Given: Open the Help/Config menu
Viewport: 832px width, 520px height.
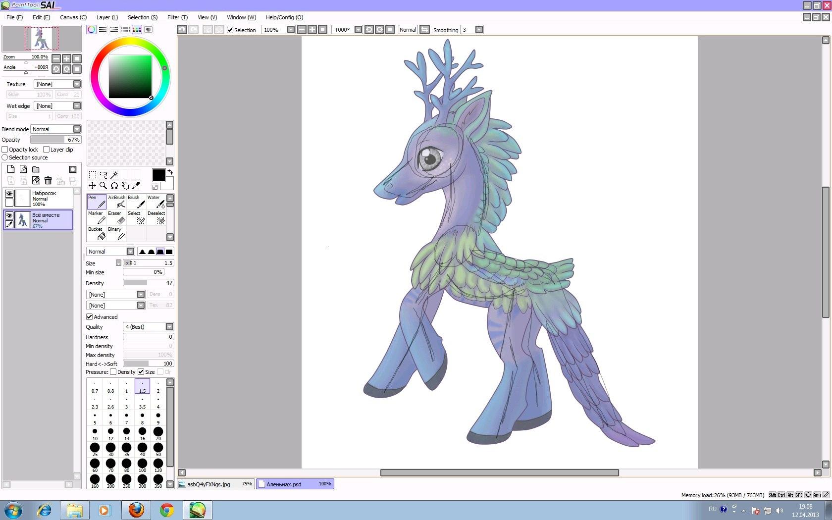Looking at the screenshot, I should [284, 17].
